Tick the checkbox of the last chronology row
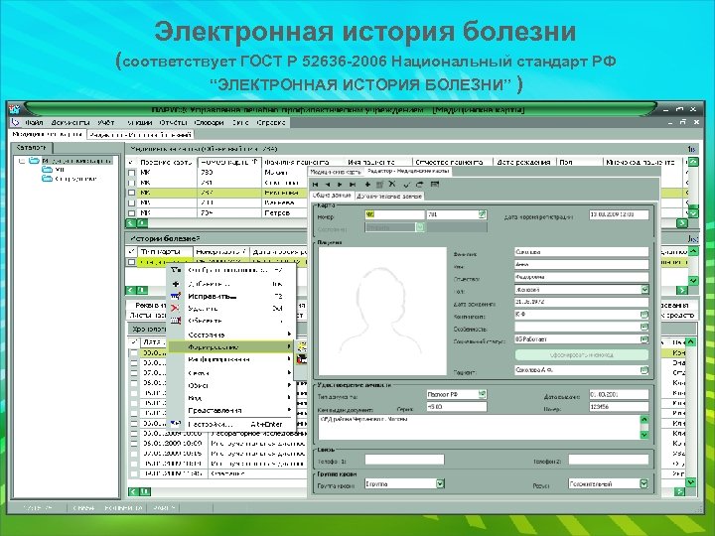The width and height of the screenshot is (715, 536). click(x=134, y=473)
